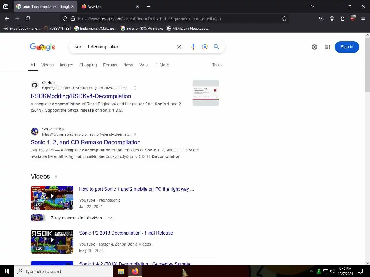370x277 pixels.
Task: Reload the current page
Action: tap(28, 18)
